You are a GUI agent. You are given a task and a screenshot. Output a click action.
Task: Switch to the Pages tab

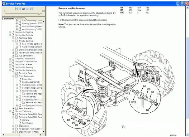click(x=20, y=19)
